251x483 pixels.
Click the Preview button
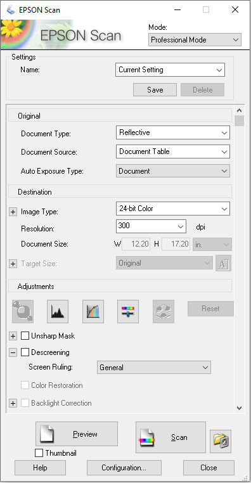[x=77, y=434]
